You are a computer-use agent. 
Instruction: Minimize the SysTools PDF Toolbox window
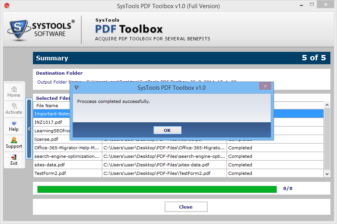(x=301, y=5)
